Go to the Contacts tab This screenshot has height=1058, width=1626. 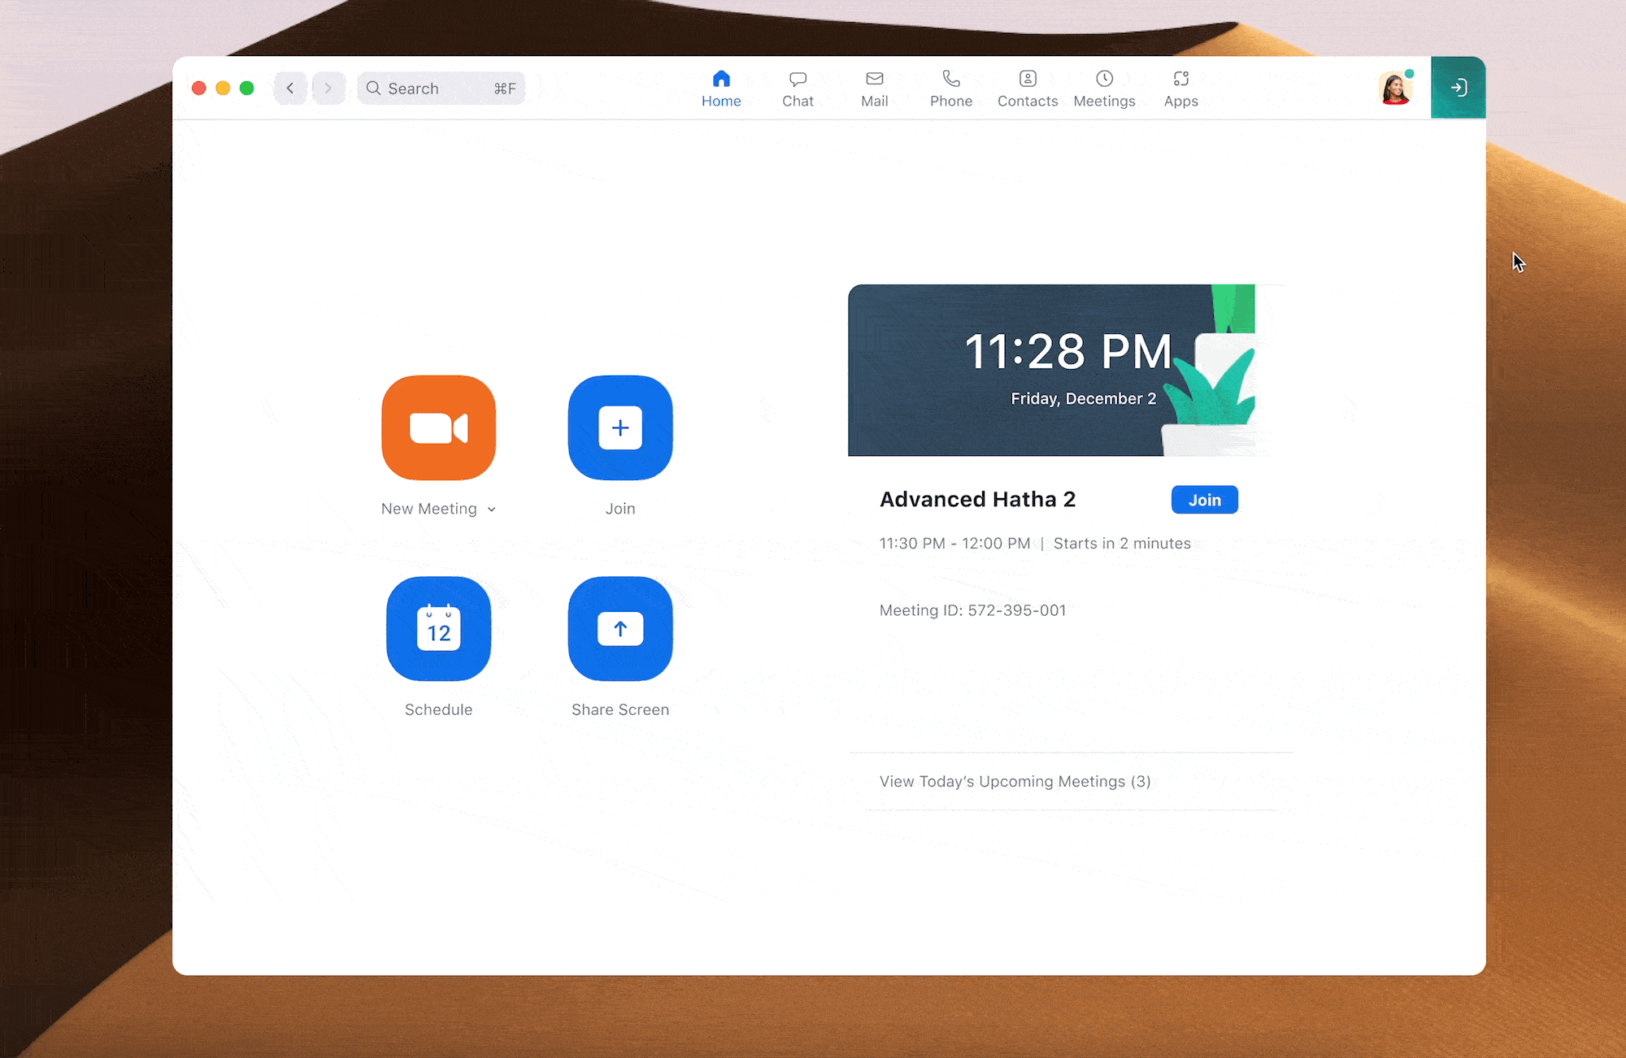pyautogui.click(x=1028, y=89)
